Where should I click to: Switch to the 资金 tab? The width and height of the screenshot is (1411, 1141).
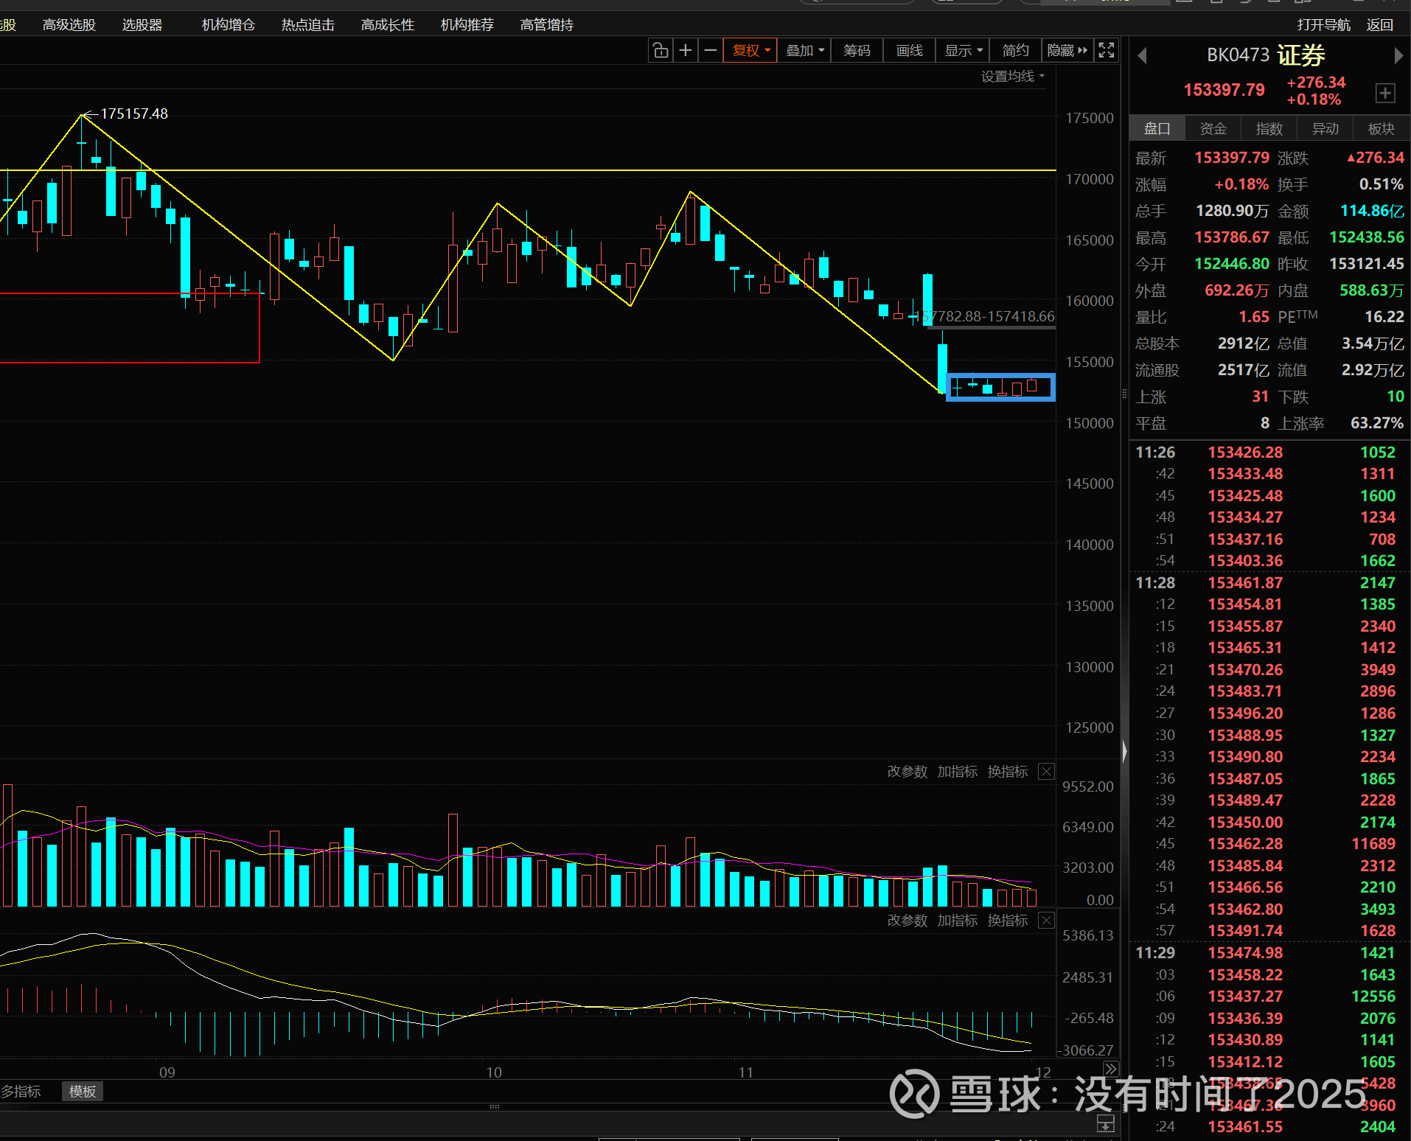(x=1213, y=129)
